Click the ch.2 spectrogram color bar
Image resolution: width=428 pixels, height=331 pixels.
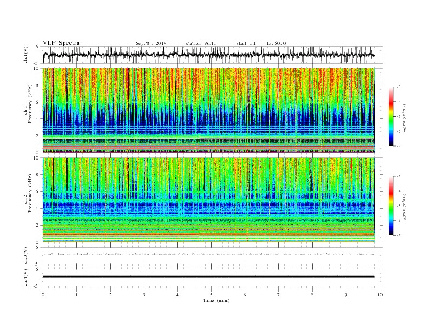(x=391, y=206)
